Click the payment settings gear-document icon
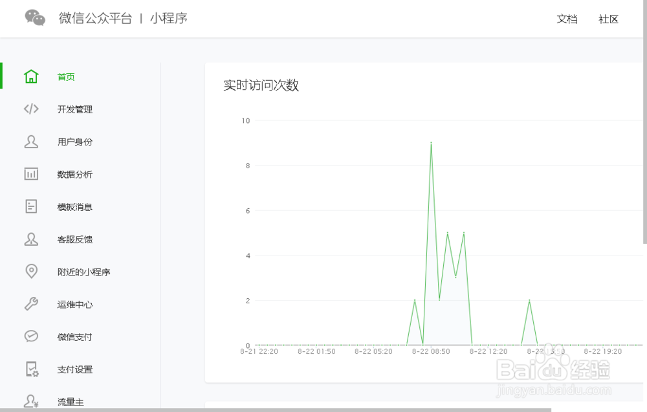647x412 pixels. [32, 369]
